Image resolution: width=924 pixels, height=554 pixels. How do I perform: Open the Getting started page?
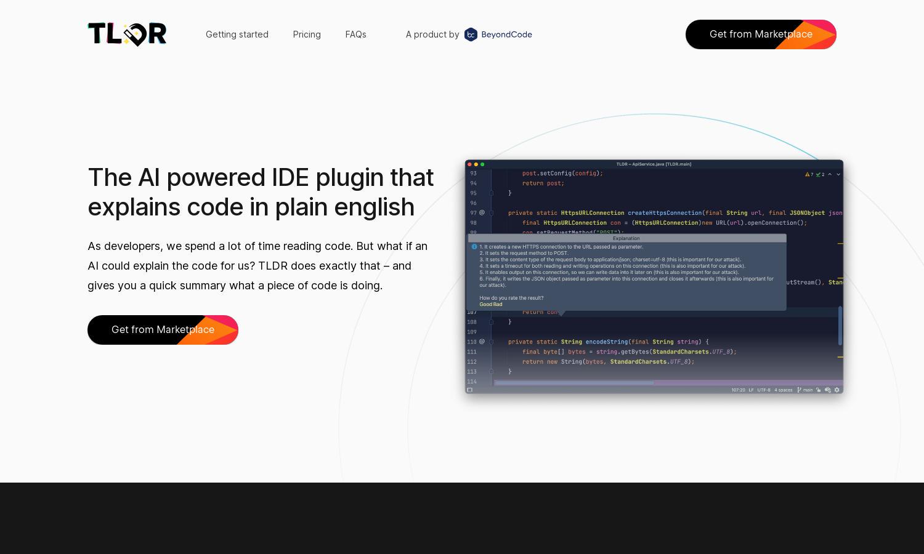237,34
